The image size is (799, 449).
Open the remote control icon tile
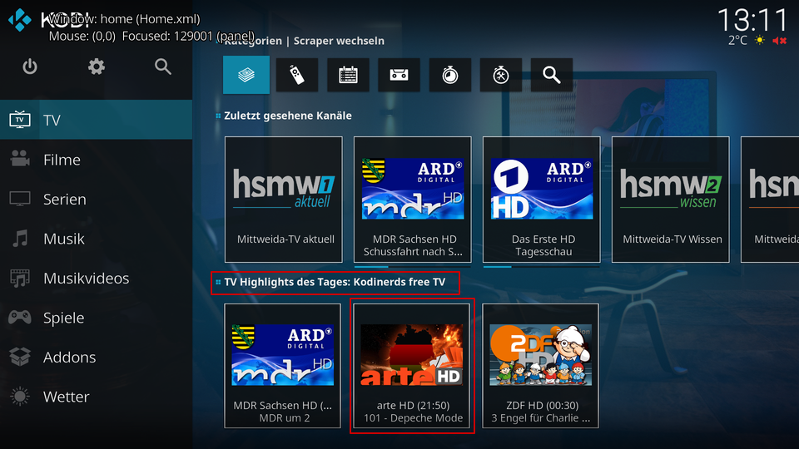click(x=297, y=75)
